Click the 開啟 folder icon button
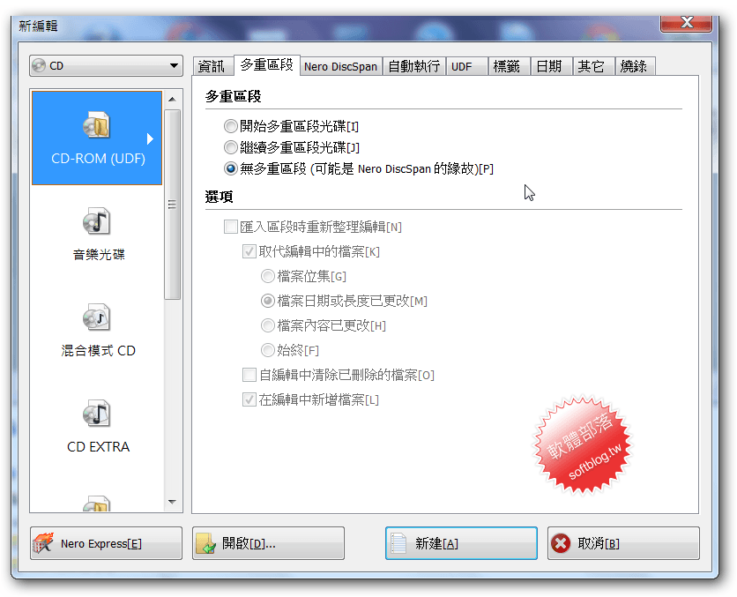The height and width of the screenshot is (597, 737). point(205,543)
